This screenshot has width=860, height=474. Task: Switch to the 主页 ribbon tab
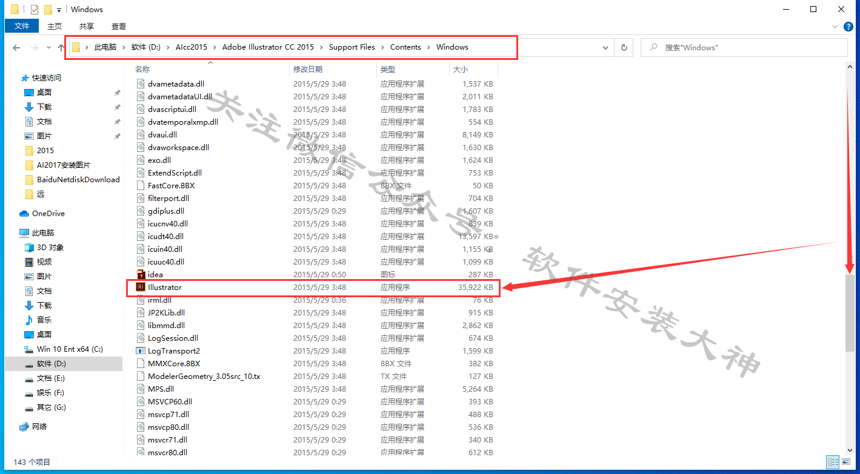(55, 26)
